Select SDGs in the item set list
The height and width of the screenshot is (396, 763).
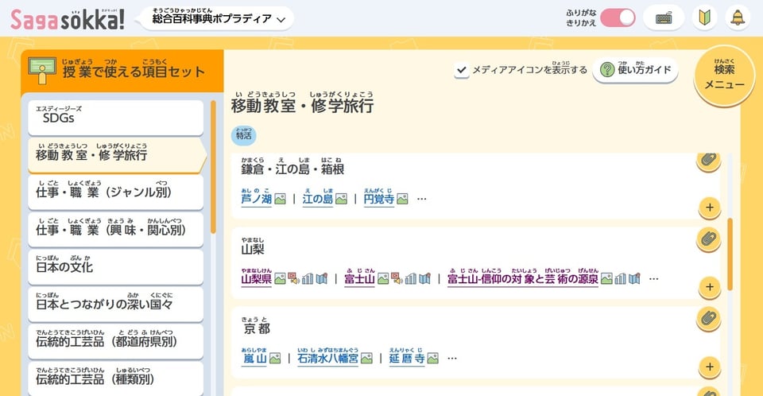coord(116,118)
